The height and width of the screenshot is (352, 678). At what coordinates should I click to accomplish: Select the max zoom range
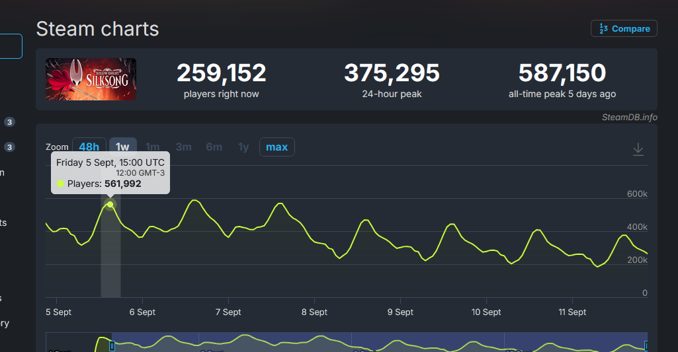pyautogui.click(x=276, y=147)
